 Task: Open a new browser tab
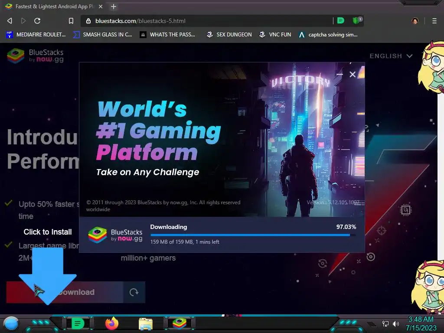(x=114, y=6)
